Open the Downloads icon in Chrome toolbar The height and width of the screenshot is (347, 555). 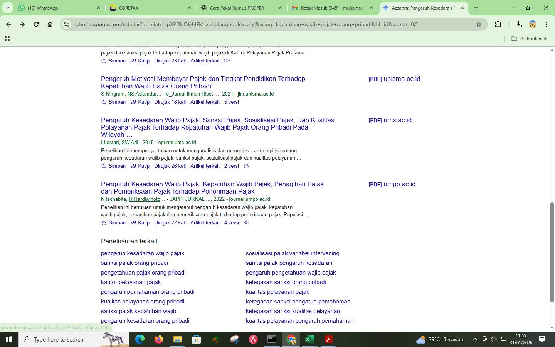(519, 24)
